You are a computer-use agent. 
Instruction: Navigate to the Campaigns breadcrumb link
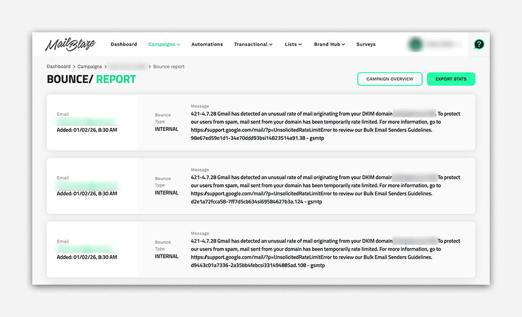89,67
